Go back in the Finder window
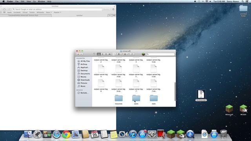The height and width of the screenshot is (141, 251). [x=78, y=54]
